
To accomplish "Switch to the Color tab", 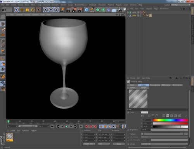I will coord(144,85).
